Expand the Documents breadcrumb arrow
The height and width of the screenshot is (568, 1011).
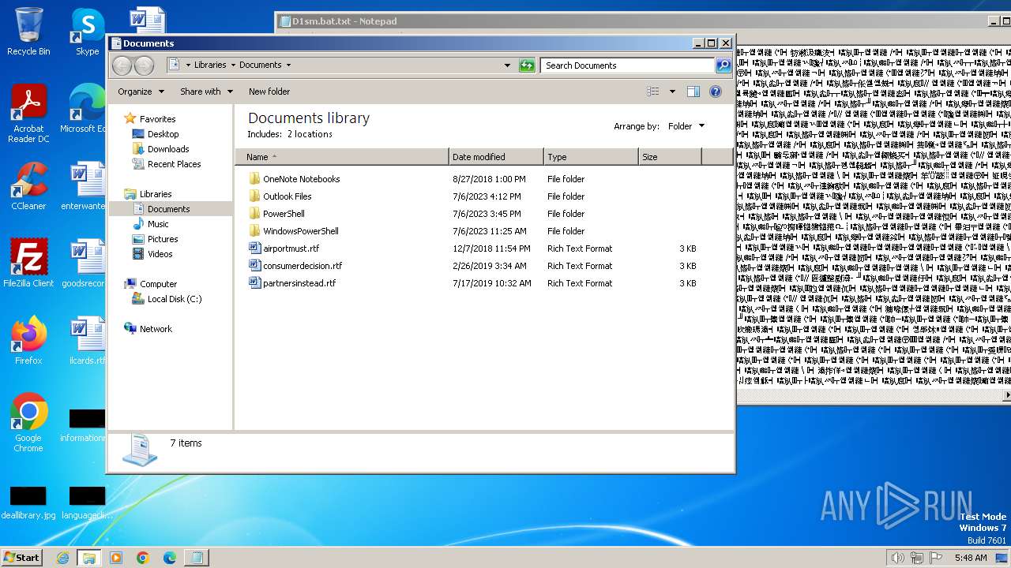tap(288, 65)
